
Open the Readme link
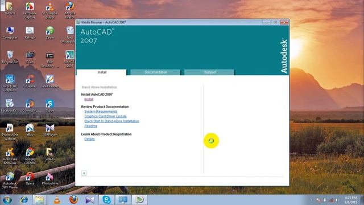[x=91, y=126]
